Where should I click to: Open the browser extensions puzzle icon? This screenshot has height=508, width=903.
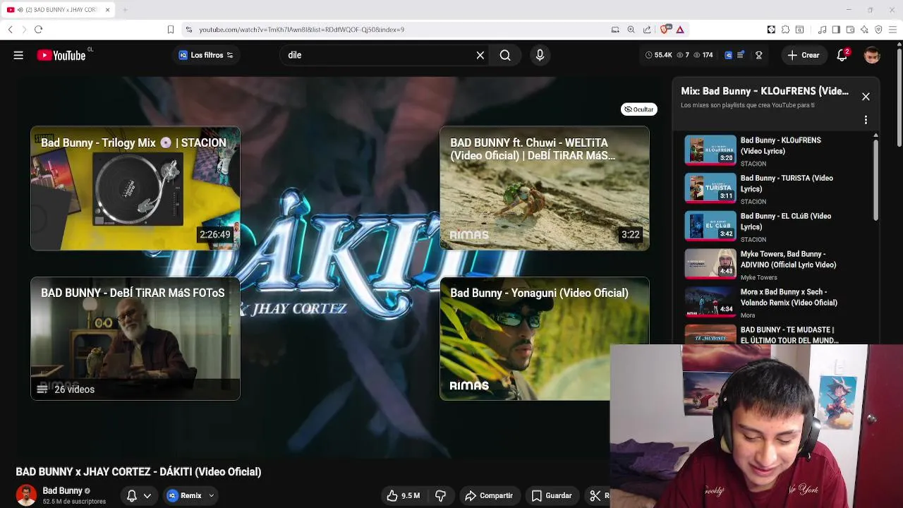[x=785, y=30]
